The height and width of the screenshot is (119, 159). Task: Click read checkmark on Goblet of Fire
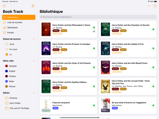point(153,48)
